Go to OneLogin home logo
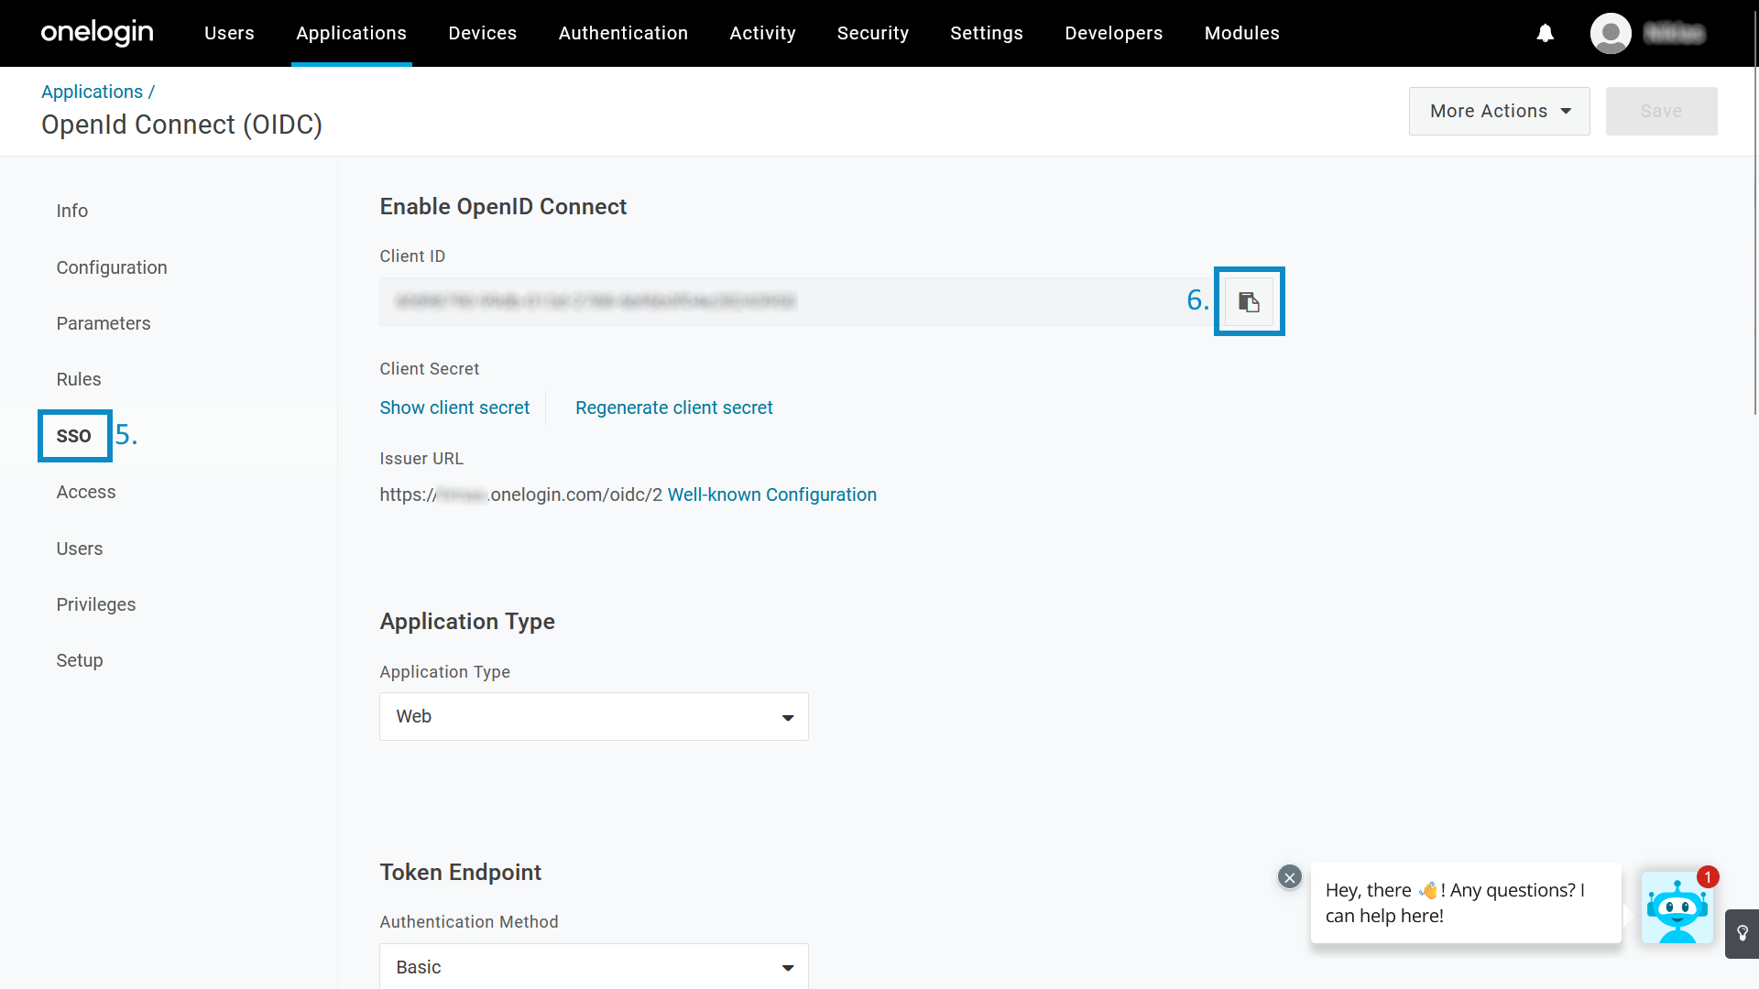The height and width of the screenshot is (989, 1759). [97, 33]
